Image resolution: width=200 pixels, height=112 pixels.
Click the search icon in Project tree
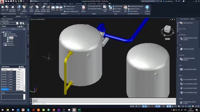[x=24, y=29]
